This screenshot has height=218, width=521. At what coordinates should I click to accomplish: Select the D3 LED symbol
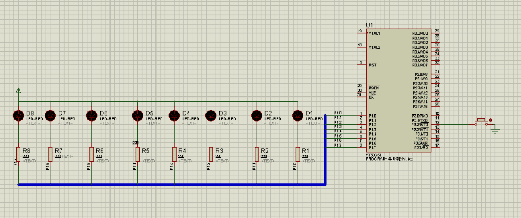pos(211,116)
